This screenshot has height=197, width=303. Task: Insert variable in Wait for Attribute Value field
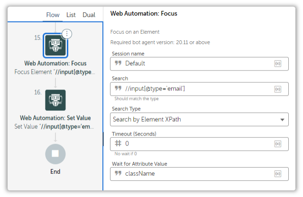278,174
